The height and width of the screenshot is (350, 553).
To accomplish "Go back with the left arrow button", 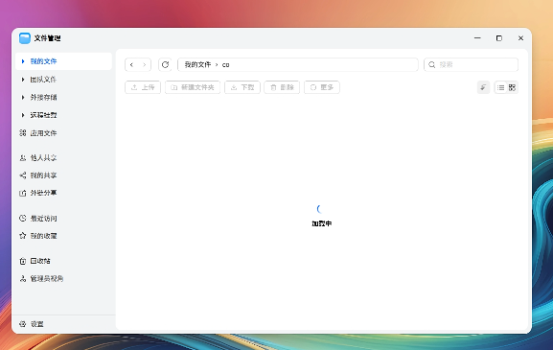I will [x=131, y=64].
